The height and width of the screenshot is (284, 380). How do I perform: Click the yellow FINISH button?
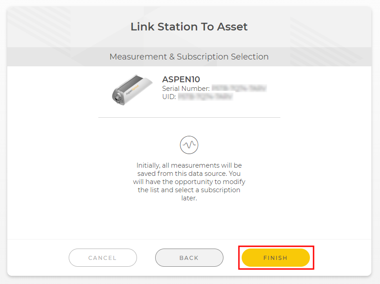tap(275, 258)
